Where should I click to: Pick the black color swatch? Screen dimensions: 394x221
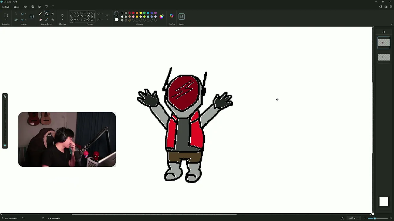tap(122, 13)
